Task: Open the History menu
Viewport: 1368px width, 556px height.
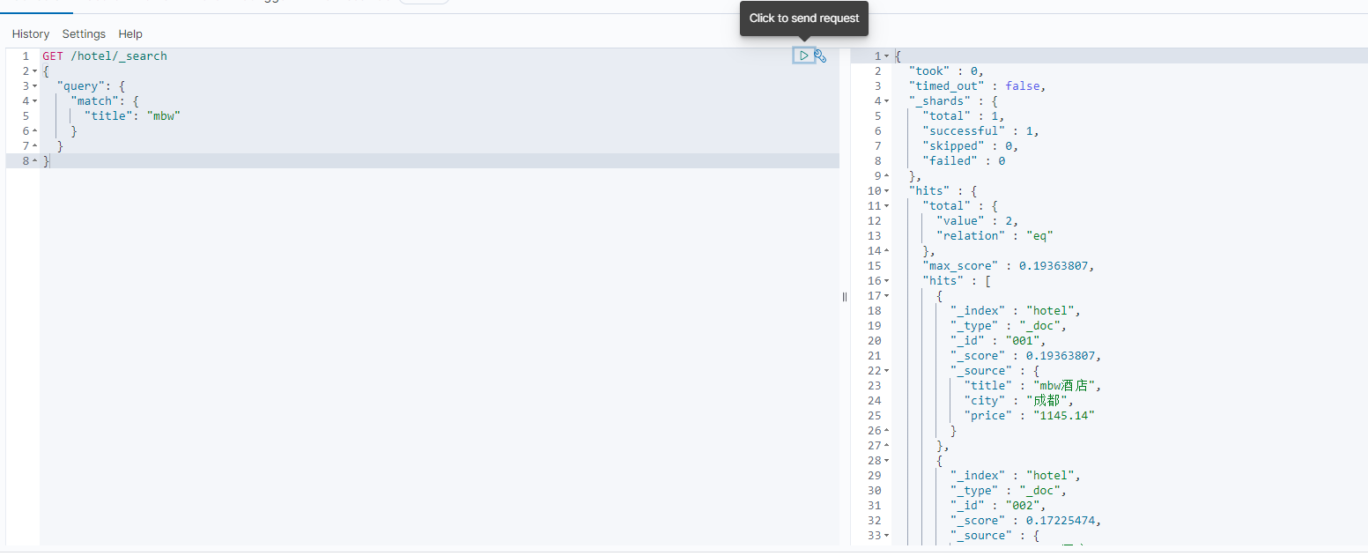Action: pyautogui.click(x=31, y=33)
